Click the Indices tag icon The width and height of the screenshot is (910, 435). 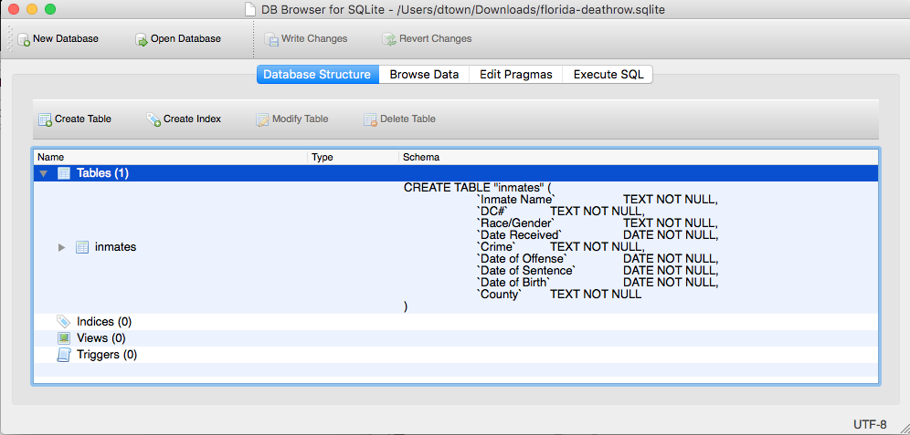(64, 322)
